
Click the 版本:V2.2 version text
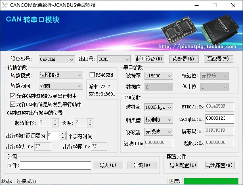tap(99, 87)
